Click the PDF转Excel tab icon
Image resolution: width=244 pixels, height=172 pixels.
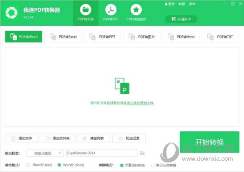click(53, 37)
